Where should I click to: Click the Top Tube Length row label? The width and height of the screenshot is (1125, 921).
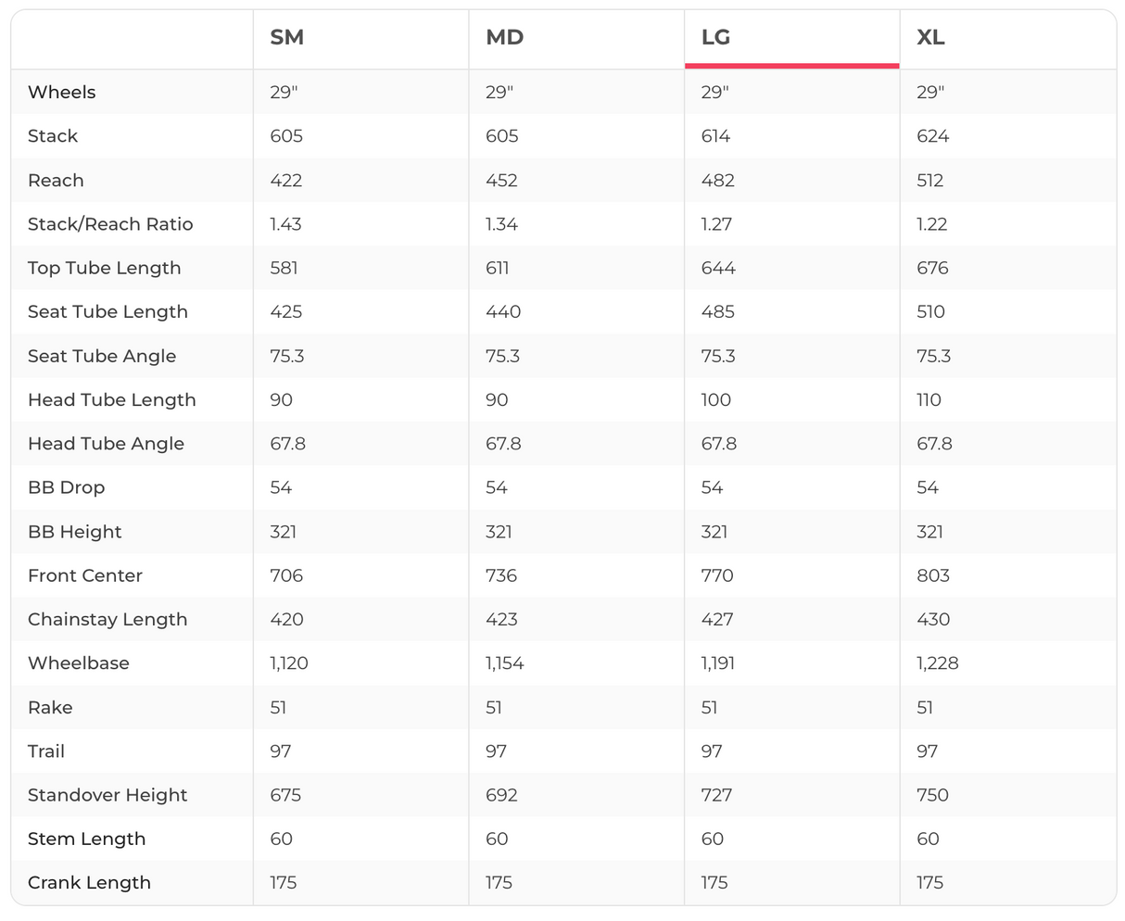click(x=105, y=268)
